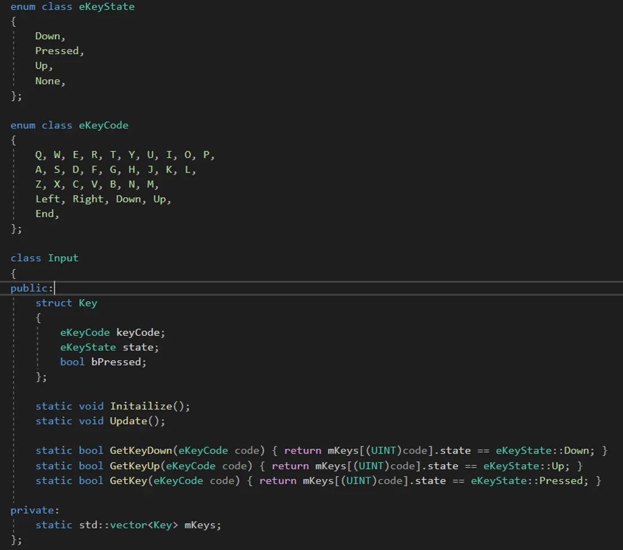The width and height of the screenshot is (623, 550).
Task: Click the "Update();" function declaration
Action: [x=138, y=421]
